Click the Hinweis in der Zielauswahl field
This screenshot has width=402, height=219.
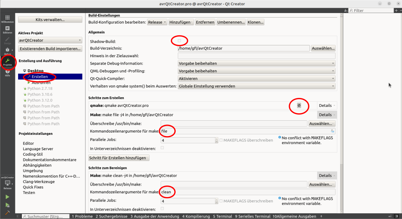tap(256, 56)
